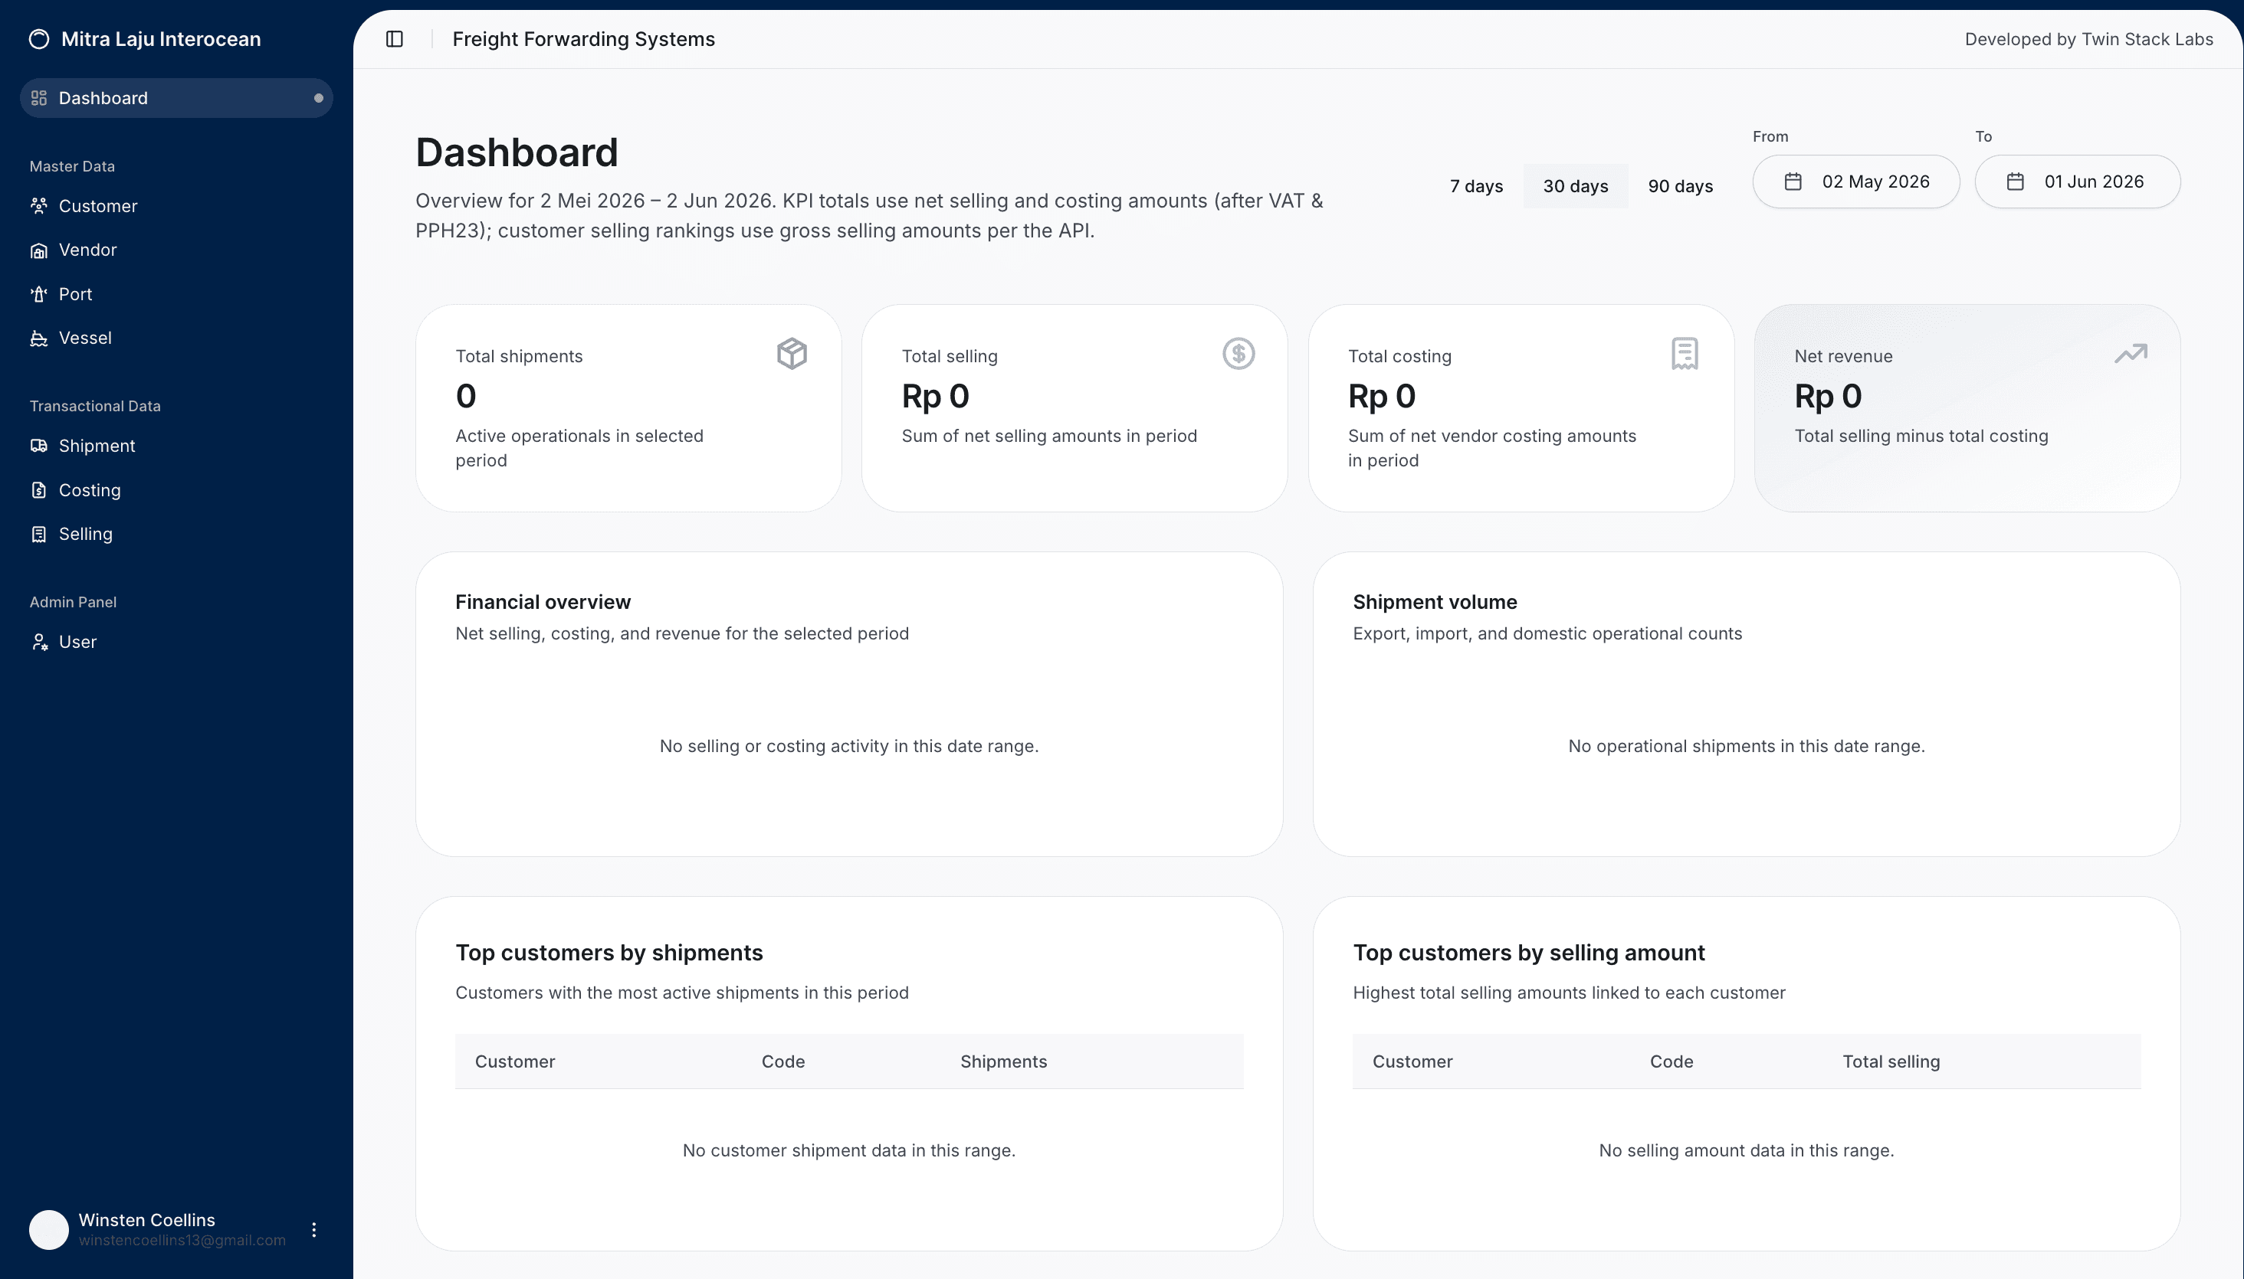The height and width of the screenshot is (1279, 2244).
Task: Click the Winsten Coellins avatar
Action: [49, 1230]
